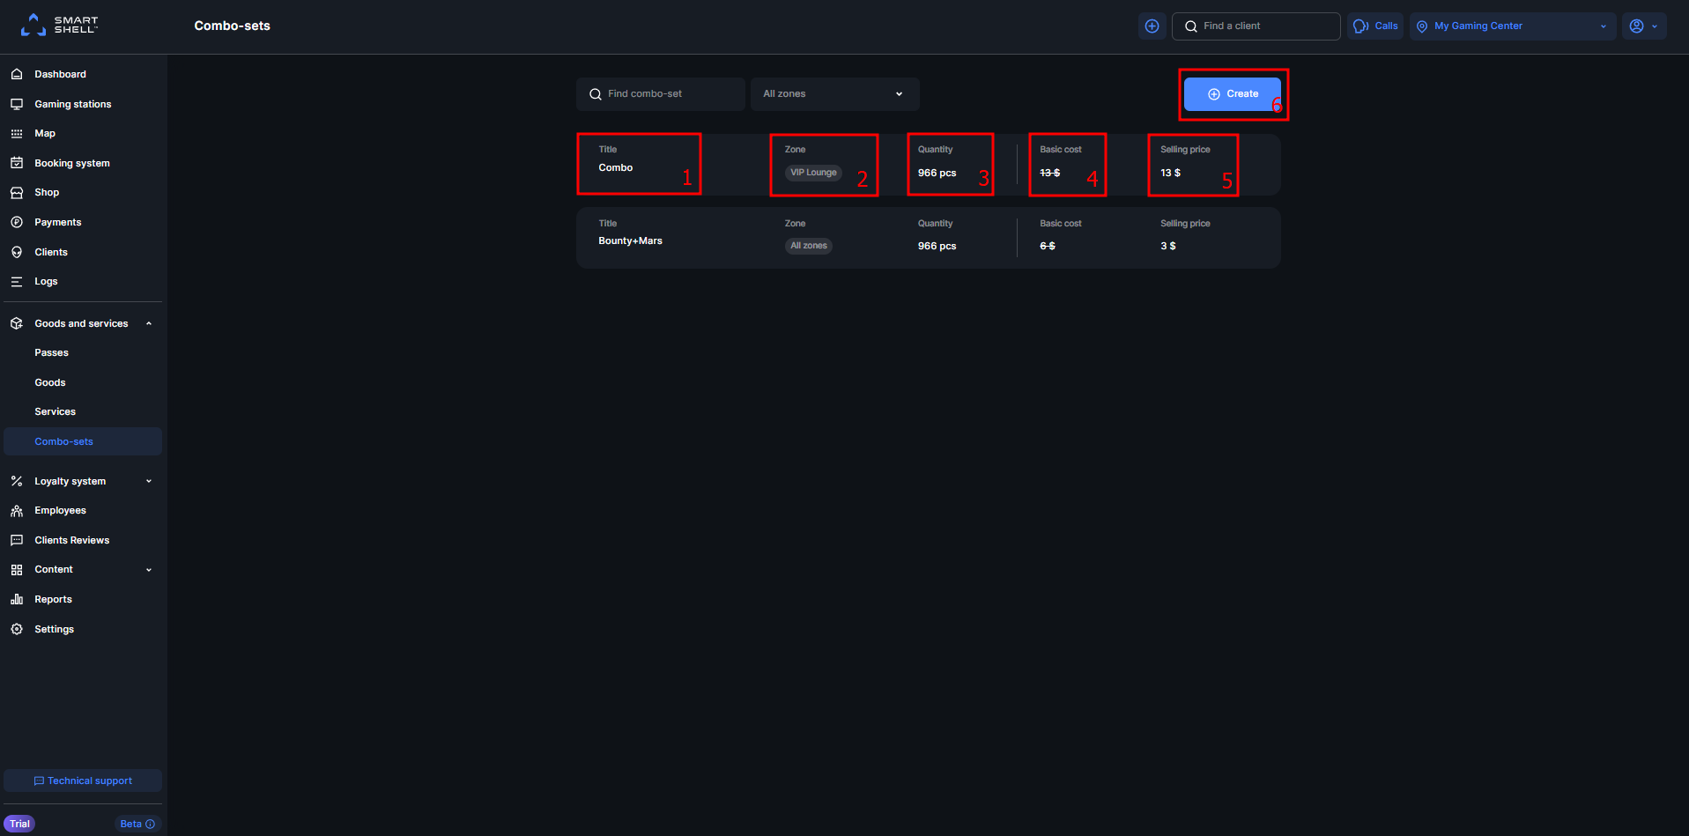Click the SmartShell logo
Screen dimensions: 1689x836
coord(59,25)
